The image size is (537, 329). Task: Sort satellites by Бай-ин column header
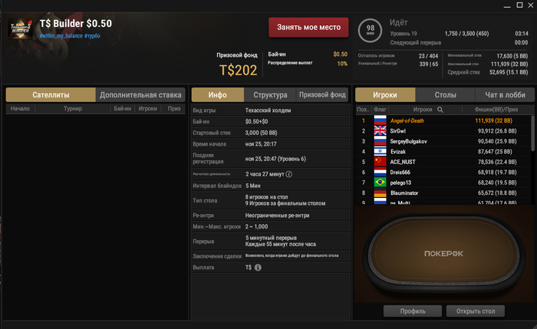click(x=123, y=109)
